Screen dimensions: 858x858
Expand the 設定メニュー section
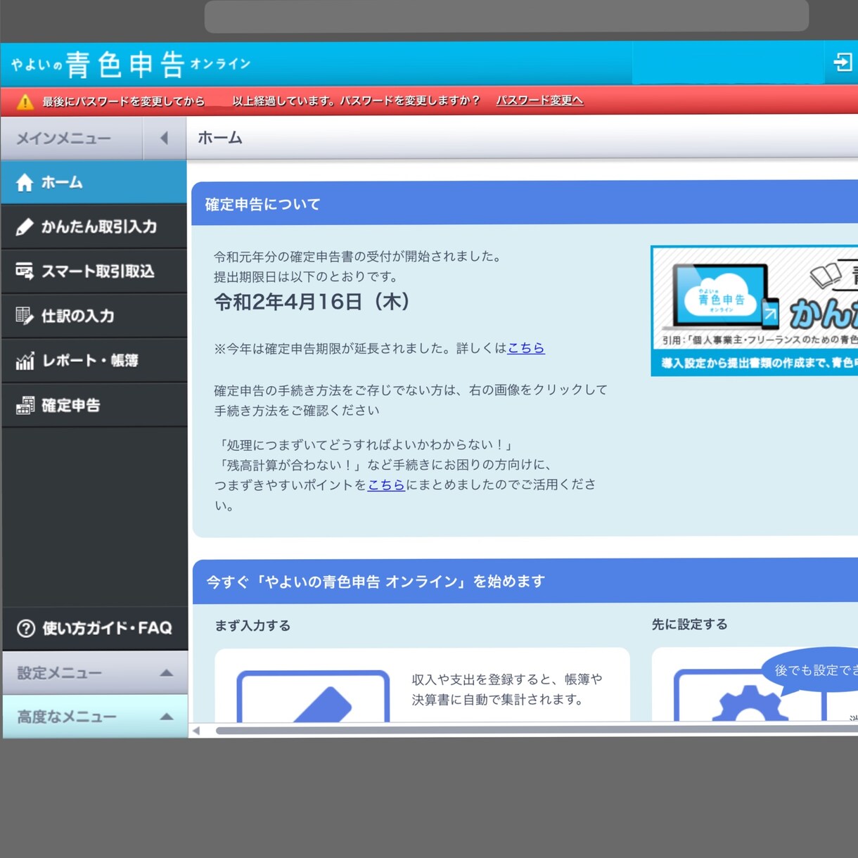tap(96, 673)
